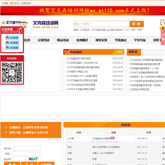Screen dimensions: 165x165
Task: Click +MORE in 特惠课程 header
Action: tap(120, 52)
